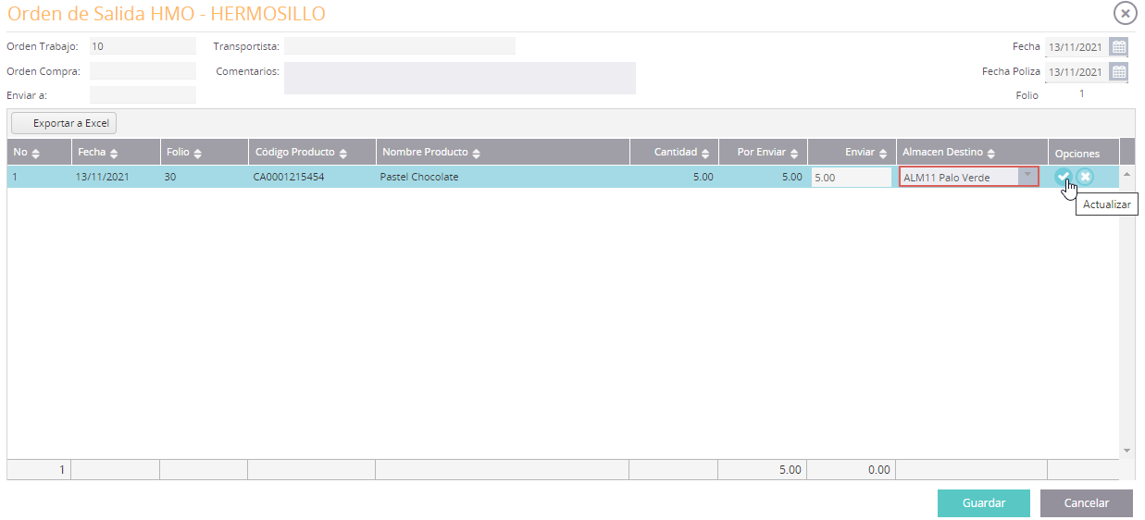
Task: Click the Comentarios text area
Action: point(459,78)
